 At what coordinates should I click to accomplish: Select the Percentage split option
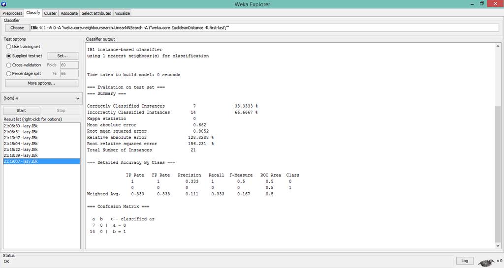coord(24,73)
